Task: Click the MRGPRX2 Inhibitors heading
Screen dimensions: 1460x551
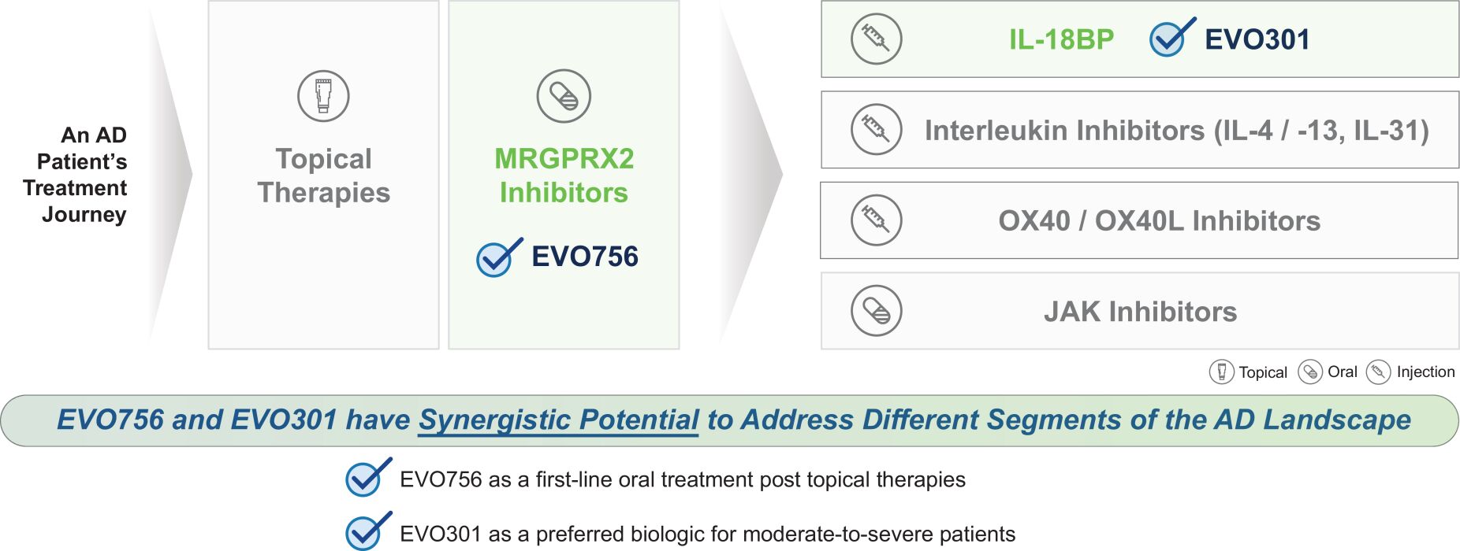Action: 564,176
